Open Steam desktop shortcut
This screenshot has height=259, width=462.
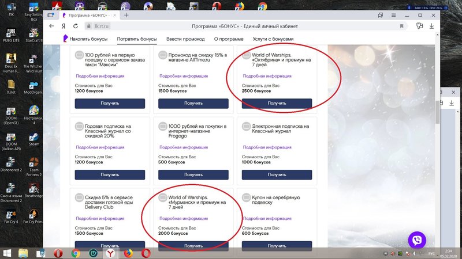click(34, 139)
